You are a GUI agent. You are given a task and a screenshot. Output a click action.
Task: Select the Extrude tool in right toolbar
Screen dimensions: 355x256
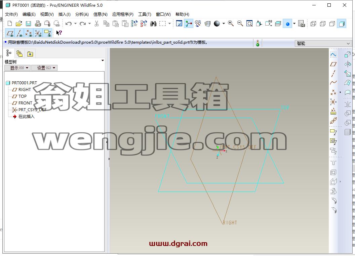click(x=348, y=54)
